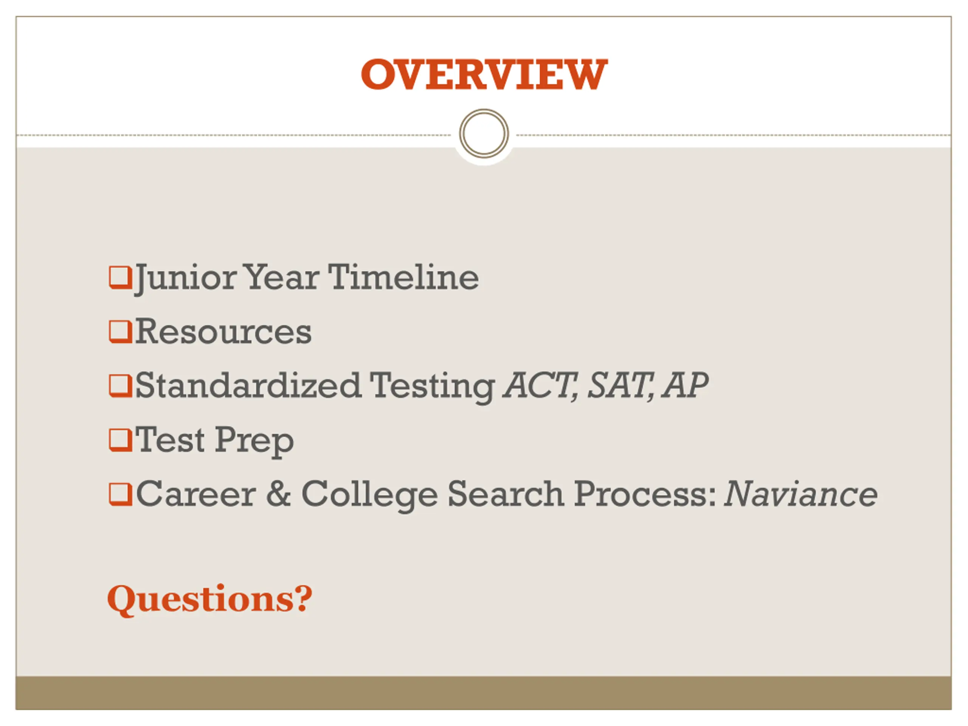Click the dashed divider line right of the circle
Image resolution: width=968 pixels, height=726 pixels.
point(734,135)
